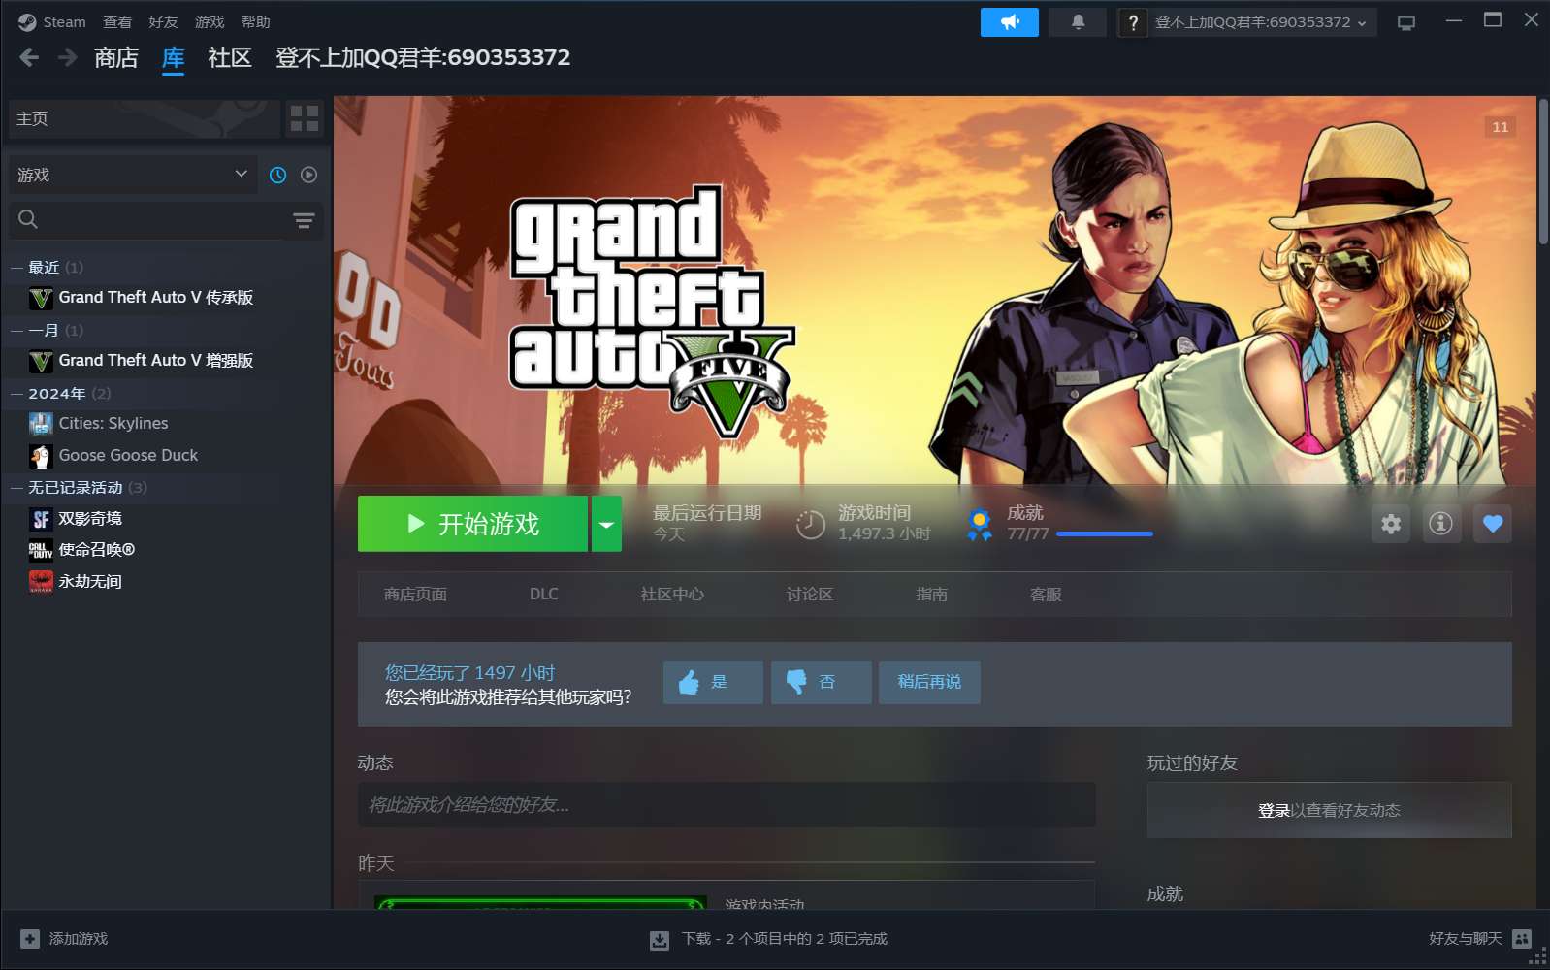Open the 客服 link

pyautogui.click(x=1046, y=594)
